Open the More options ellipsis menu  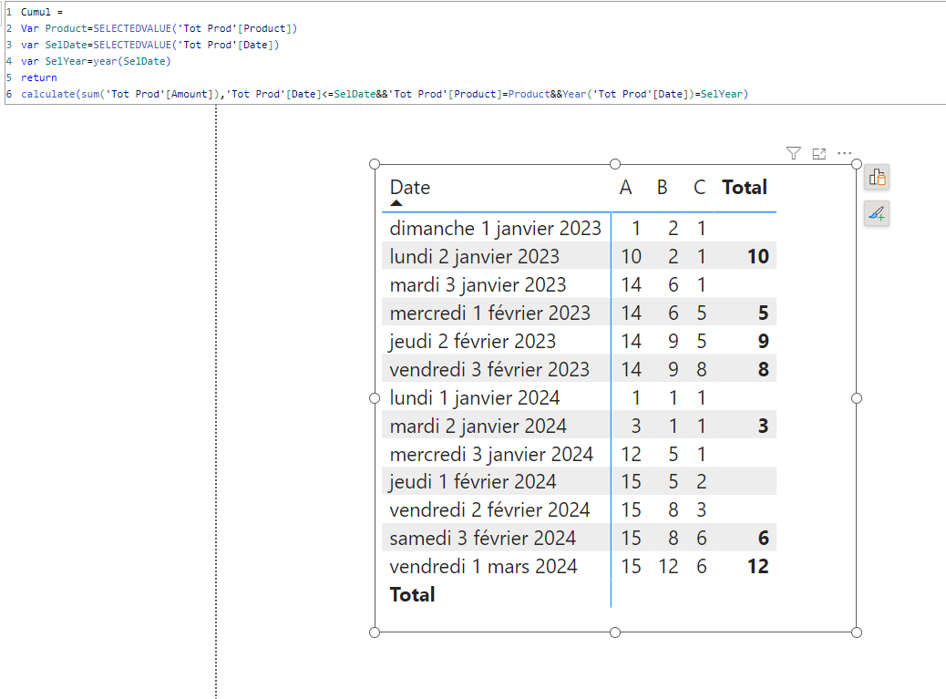(x=845, y=153)
